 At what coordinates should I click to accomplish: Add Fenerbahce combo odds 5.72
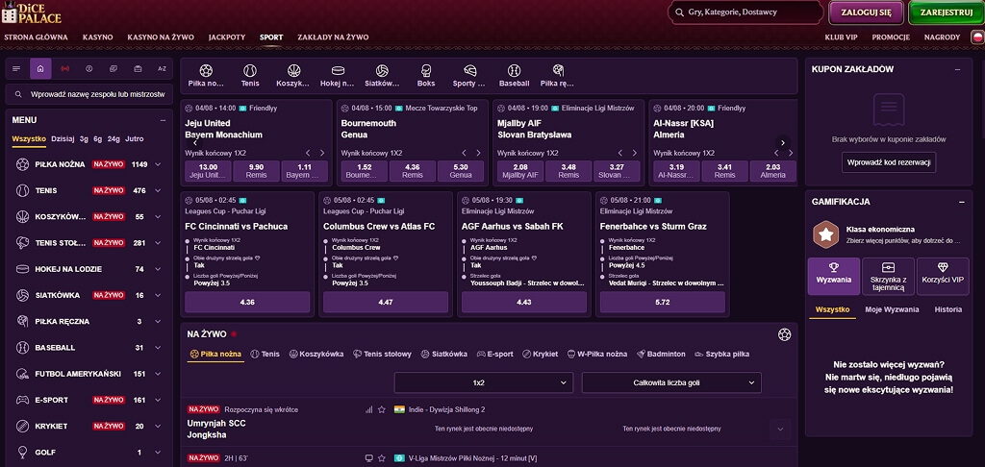(x=662, y=302)
